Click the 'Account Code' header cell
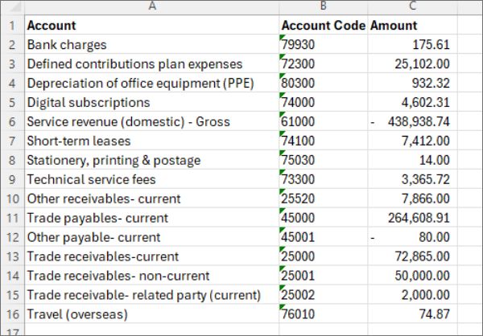The width and height of the screenshot is (483, 336). click(x=323, y=26)
